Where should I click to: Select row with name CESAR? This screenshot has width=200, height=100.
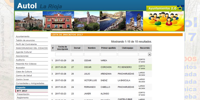[x=88, y=61]
